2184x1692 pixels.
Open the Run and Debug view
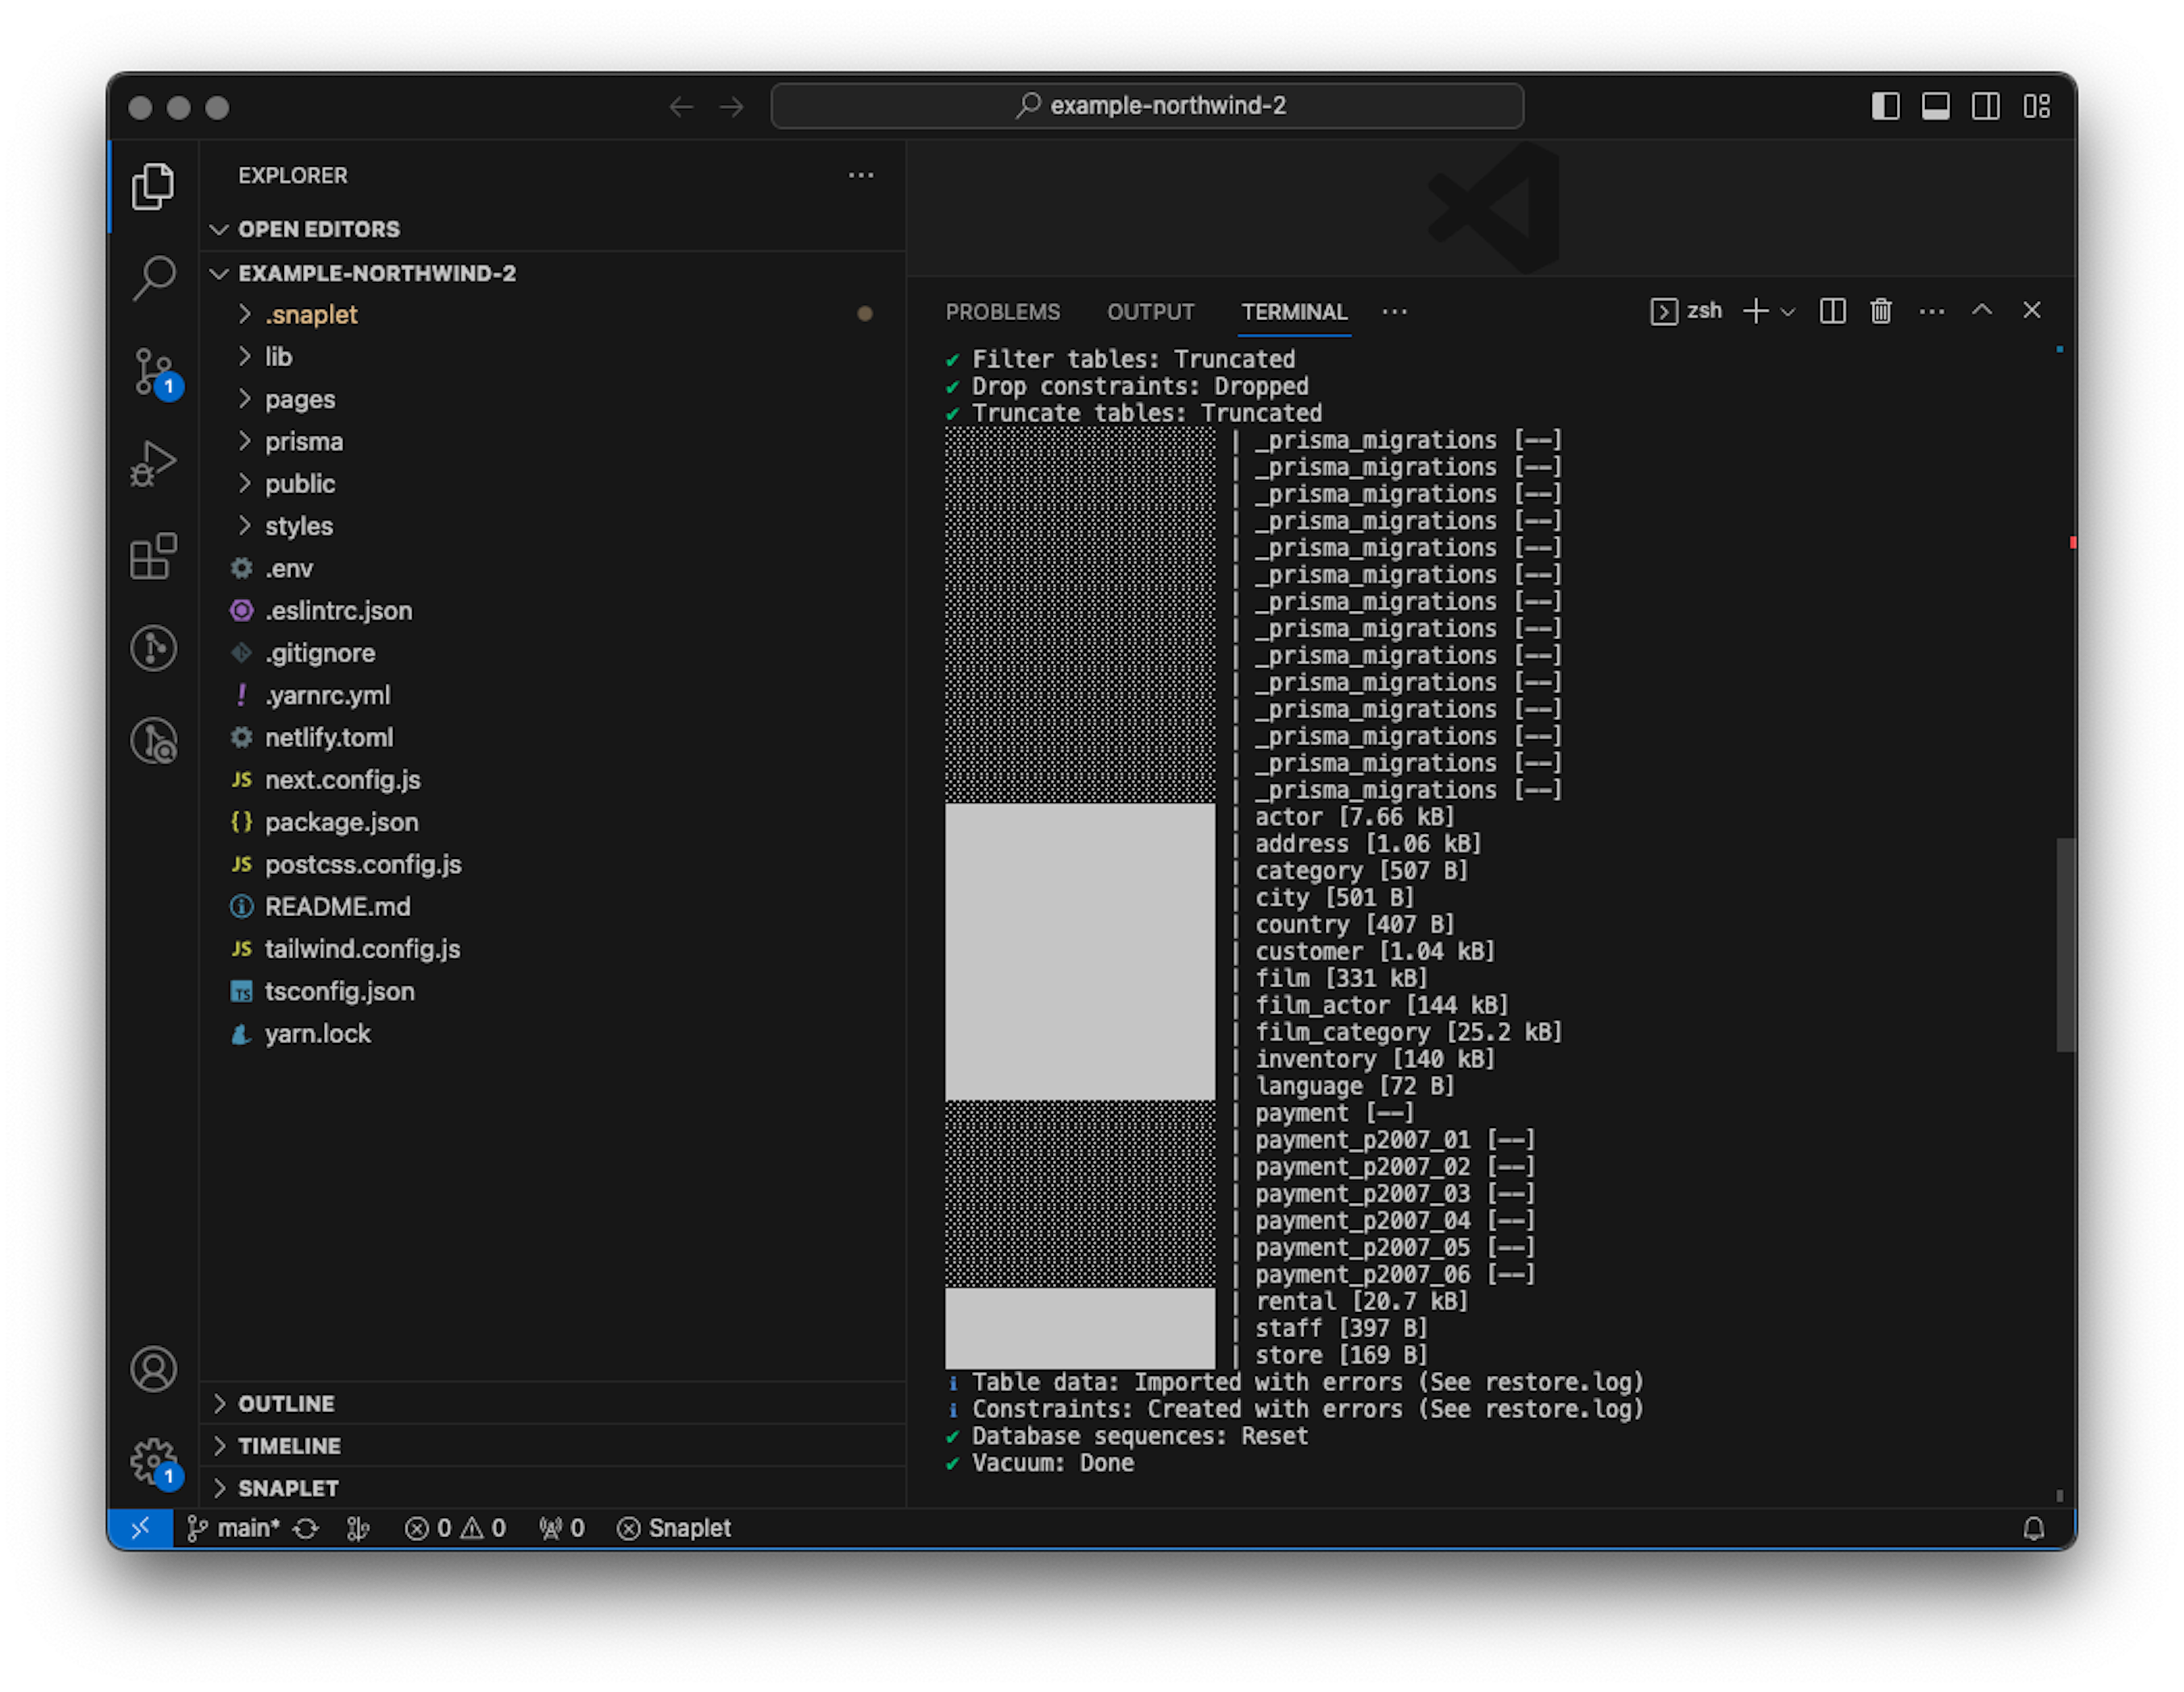click(153, 464)
